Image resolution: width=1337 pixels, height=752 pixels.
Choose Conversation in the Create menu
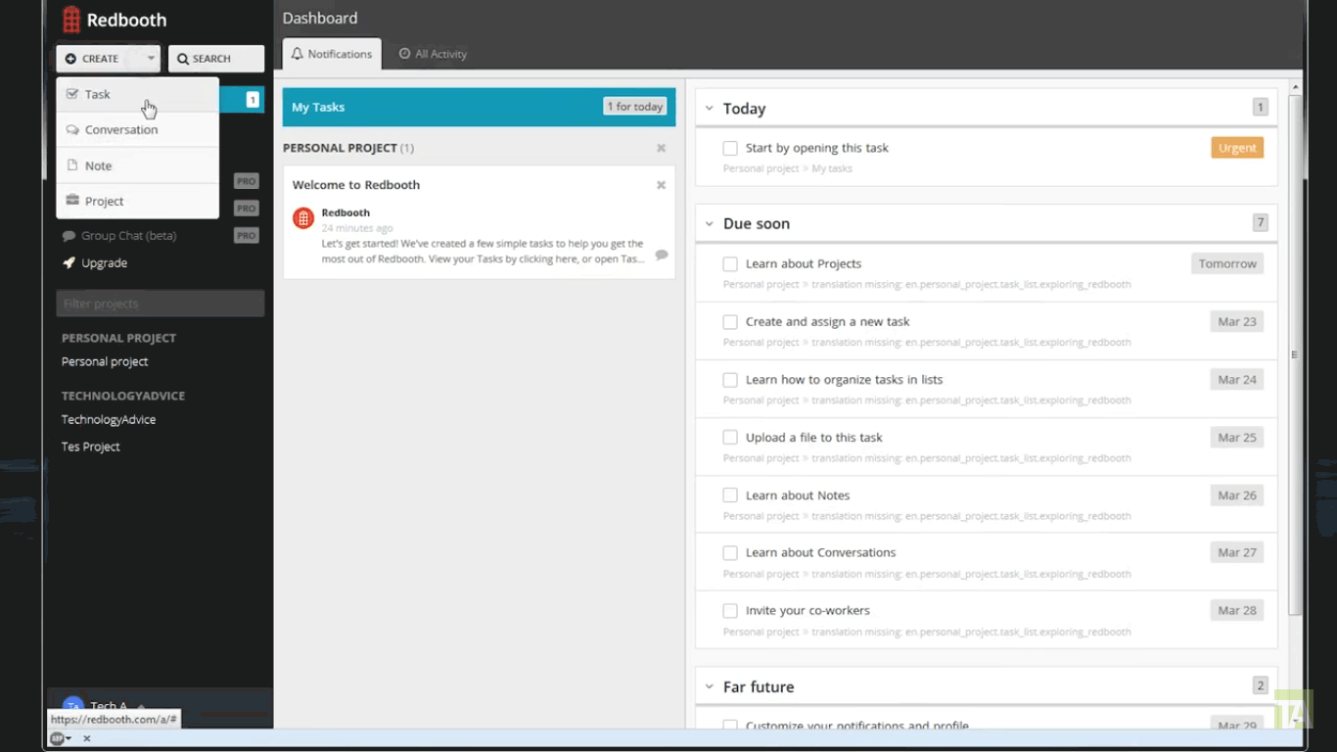(x=138, y=129)
